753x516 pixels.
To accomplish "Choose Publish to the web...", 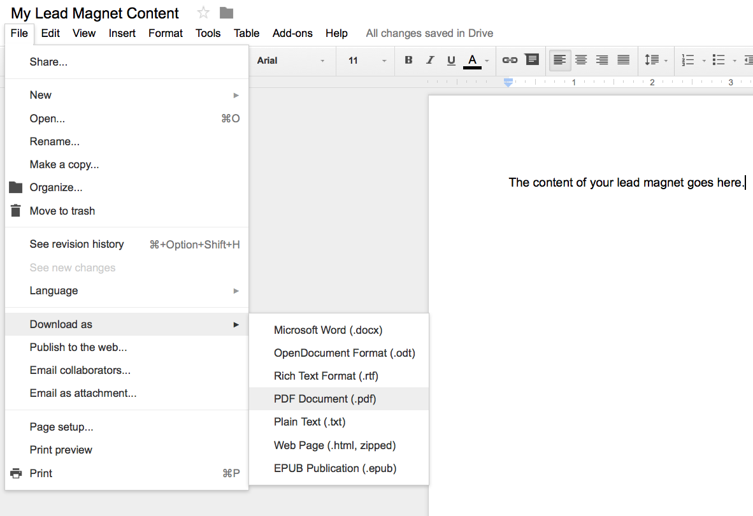I will [127, 348].
